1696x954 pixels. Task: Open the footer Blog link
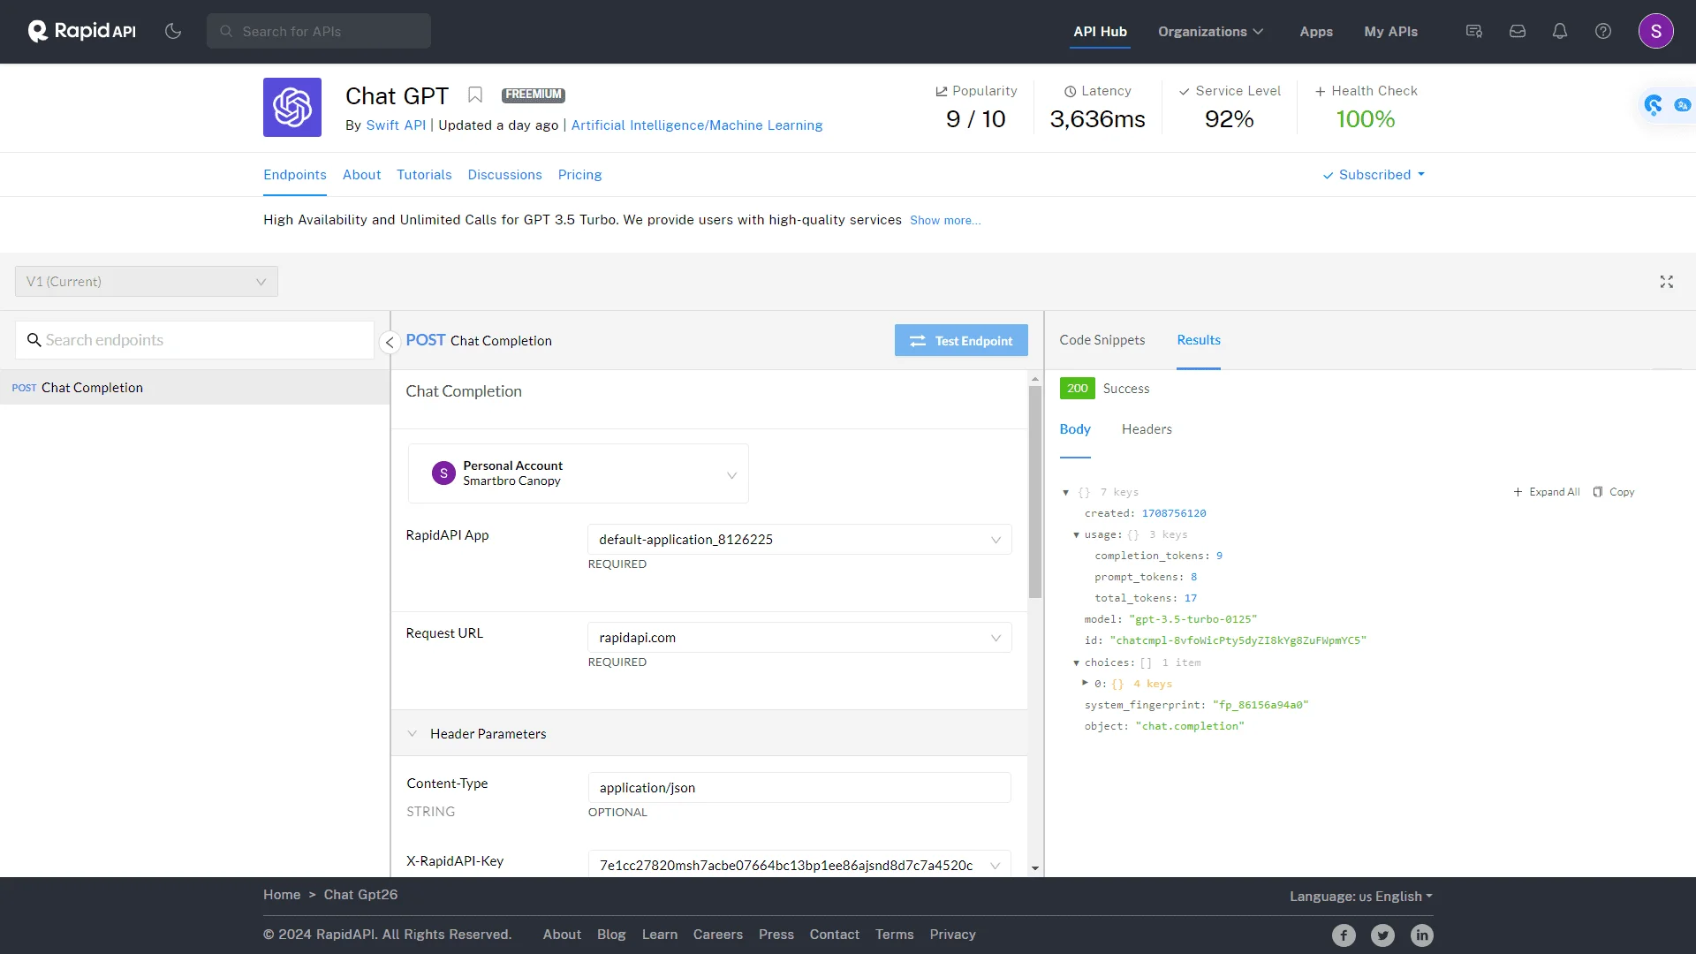coord(611,935)
